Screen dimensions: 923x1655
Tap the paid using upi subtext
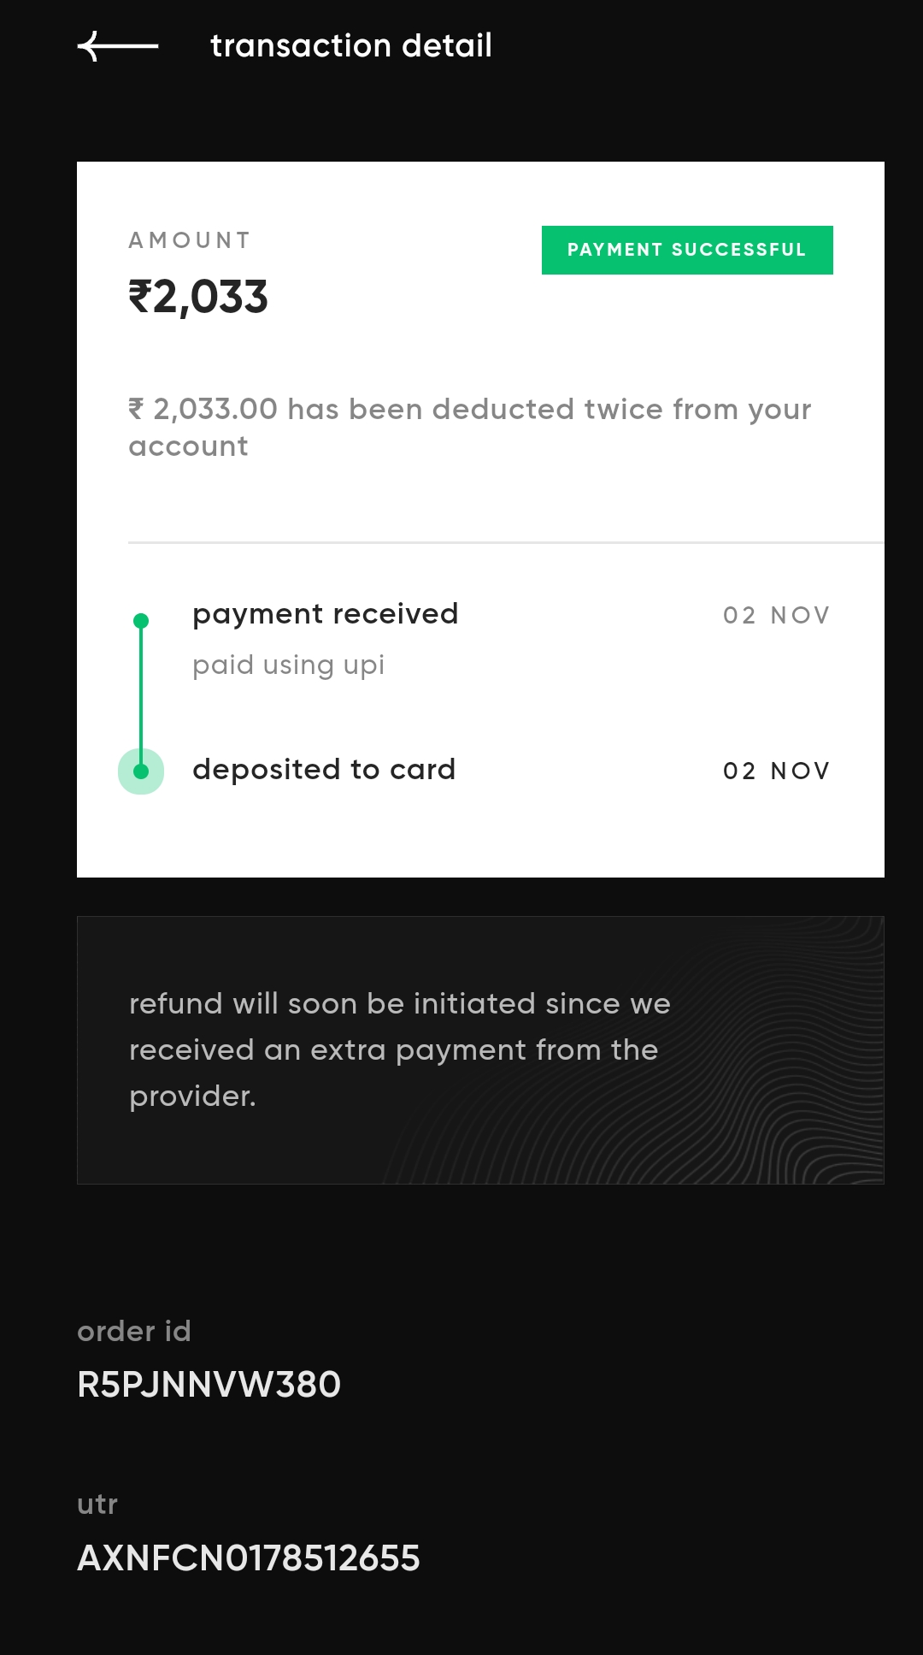(288, 665)
